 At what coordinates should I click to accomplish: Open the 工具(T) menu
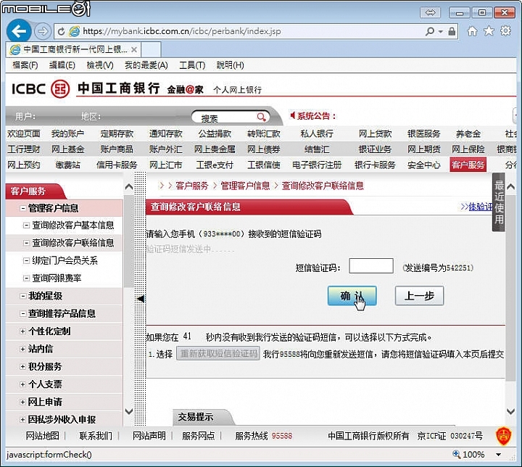192,65
